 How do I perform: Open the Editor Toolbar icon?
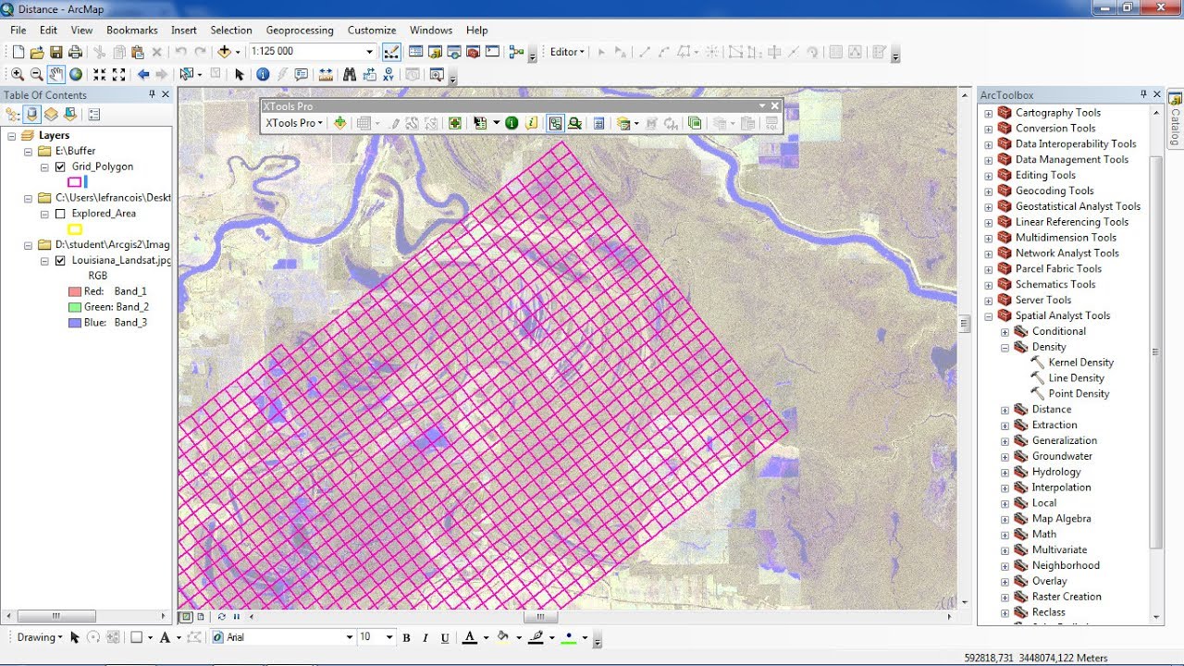coord(391,52)
